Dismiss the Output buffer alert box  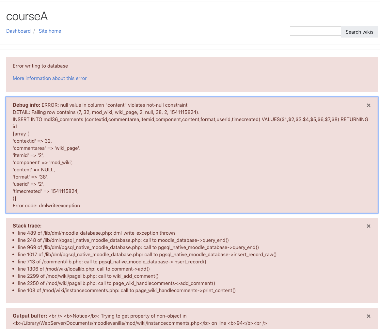(369, 316)
